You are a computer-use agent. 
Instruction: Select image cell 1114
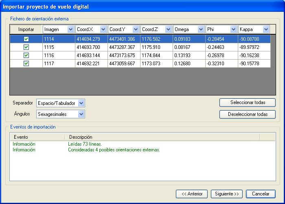pyautogui.click(x=59, y=39)
